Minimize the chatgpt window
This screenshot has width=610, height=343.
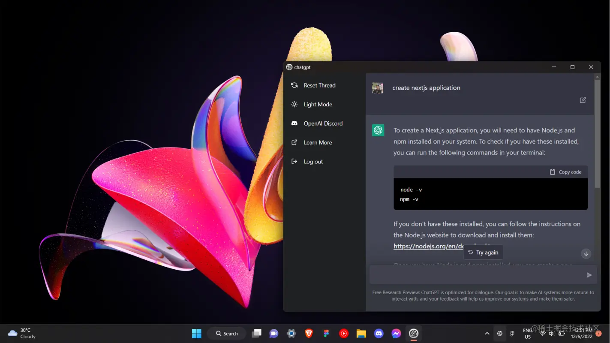(x=554, y=67)
